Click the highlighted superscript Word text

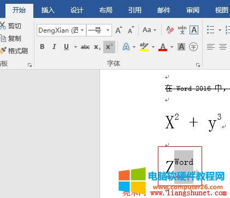coord(184,162)
